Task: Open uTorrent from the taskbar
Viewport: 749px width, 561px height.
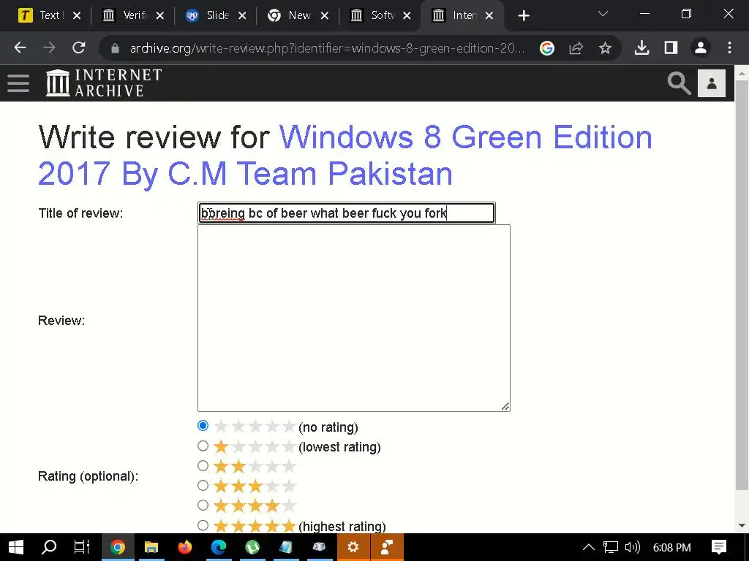Action: tap(252, 547)
